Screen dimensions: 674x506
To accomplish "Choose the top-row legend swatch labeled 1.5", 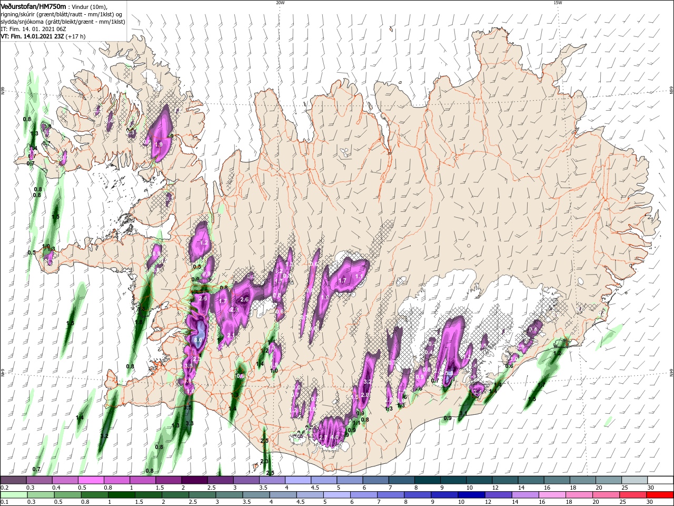I will tap(168, 480).
